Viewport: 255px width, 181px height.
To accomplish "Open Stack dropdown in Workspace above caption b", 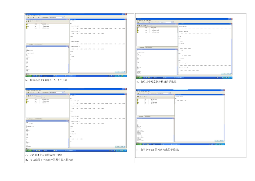I will (x=39, y=21).
